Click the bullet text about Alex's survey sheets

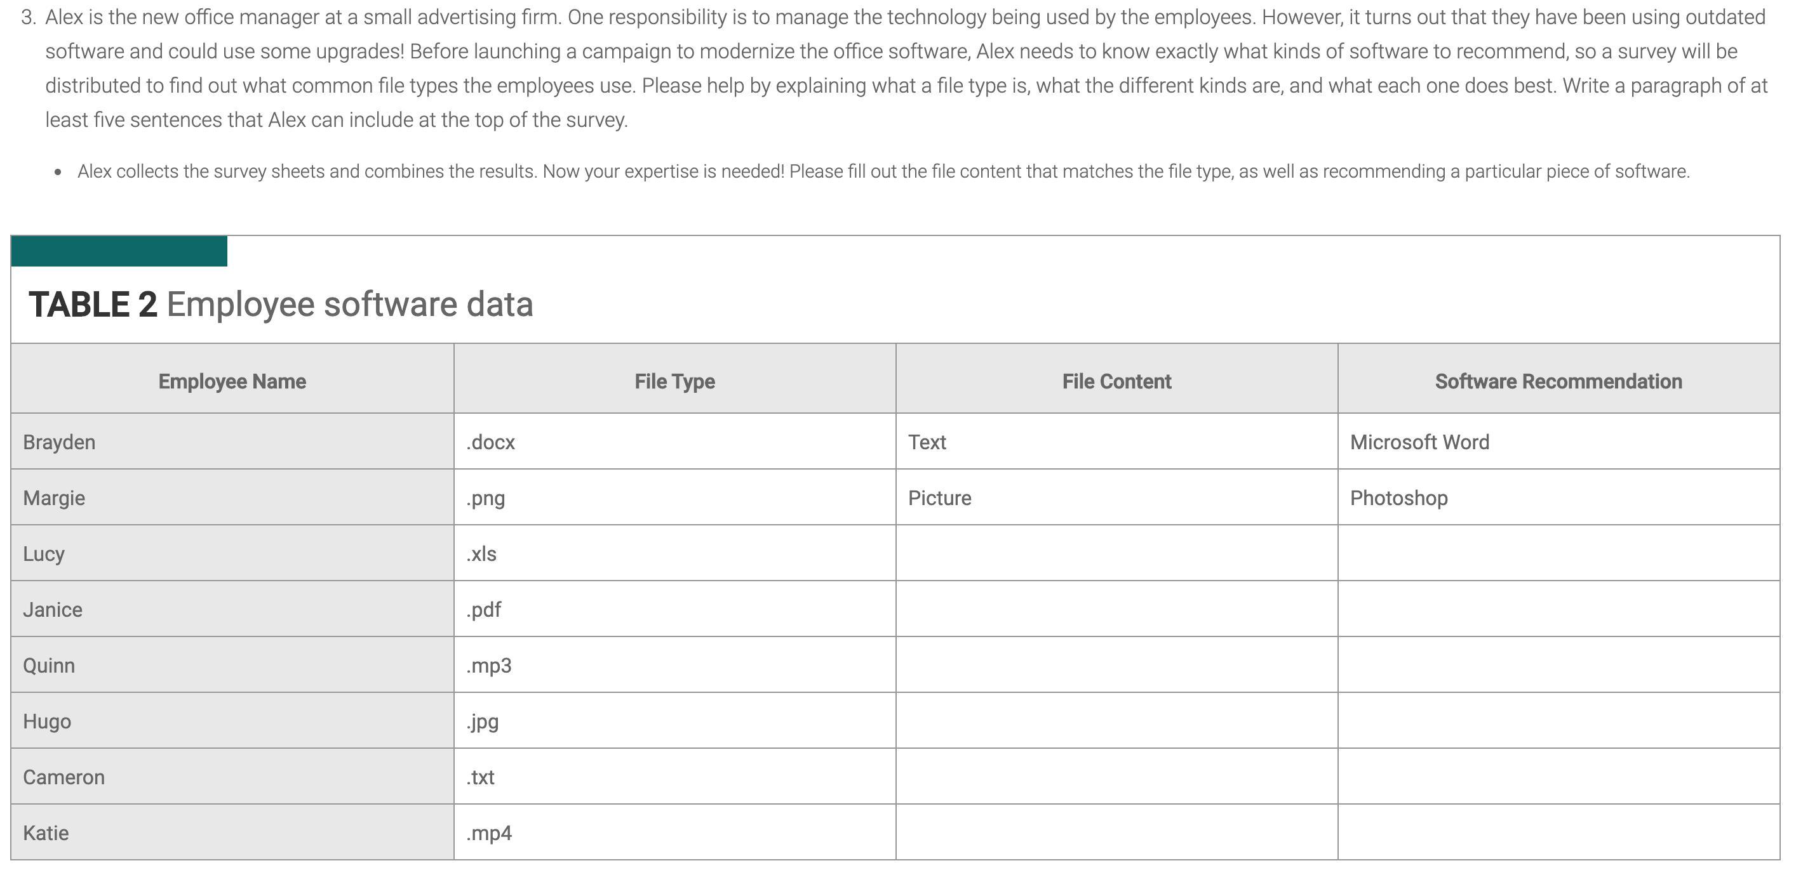click(x=883, y=171)
